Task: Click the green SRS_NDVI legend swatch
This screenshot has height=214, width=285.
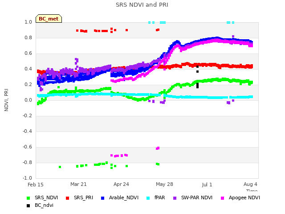Action: [x=28, y=198]
